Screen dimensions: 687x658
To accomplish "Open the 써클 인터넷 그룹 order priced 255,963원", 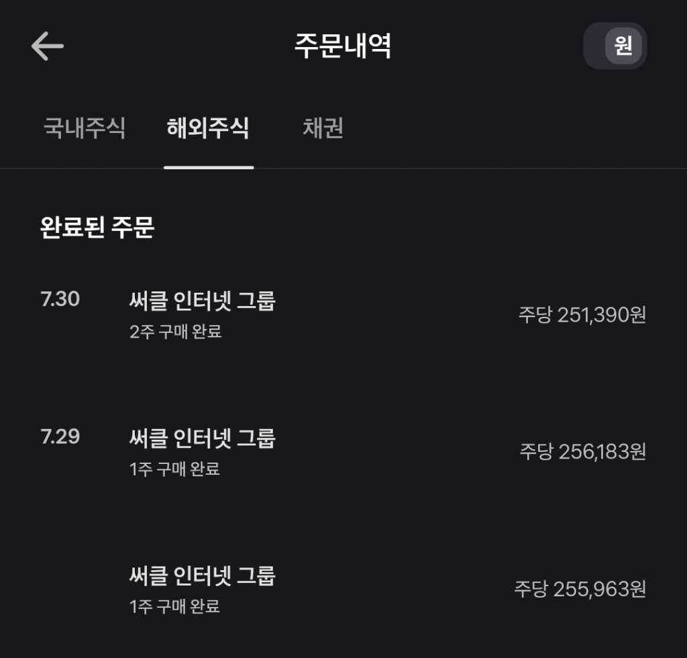I will tap(202, 576).
